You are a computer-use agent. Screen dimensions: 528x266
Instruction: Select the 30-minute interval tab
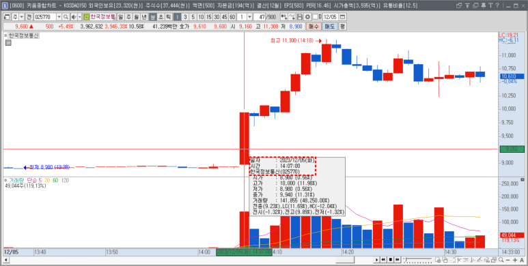pos(217,17)
